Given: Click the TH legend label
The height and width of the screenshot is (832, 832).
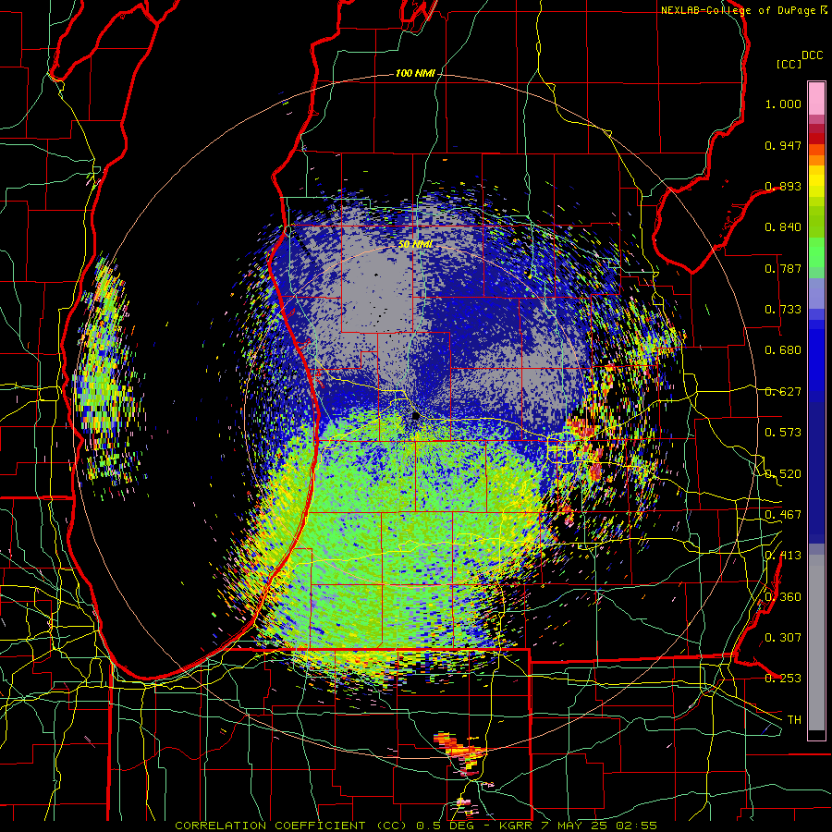Looking at the screenshot, I should (794, 719).
